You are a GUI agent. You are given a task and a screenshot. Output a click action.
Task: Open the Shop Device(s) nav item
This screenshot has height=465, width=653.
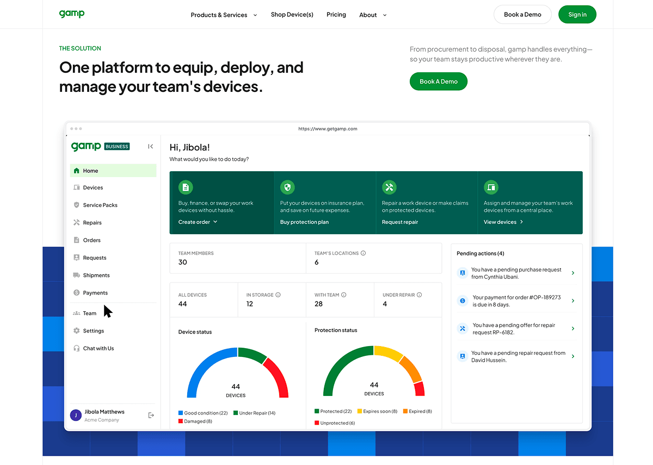tap(292, 15)
